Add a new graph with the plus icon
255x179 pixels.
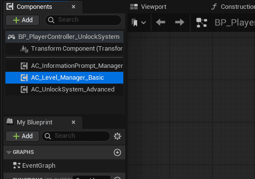point(117,152)
